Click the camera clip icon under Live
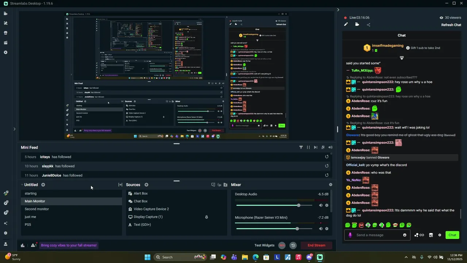467x263 pixels. [x=357, y=24]
